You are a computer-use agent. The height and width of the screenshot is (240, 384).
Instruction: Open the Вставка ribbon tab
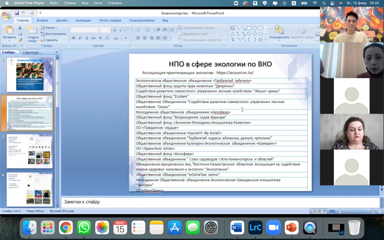pos(42,20)
